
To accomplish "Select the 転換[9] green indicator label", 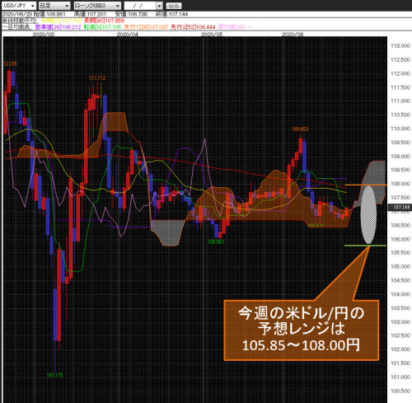I will 103,27.
